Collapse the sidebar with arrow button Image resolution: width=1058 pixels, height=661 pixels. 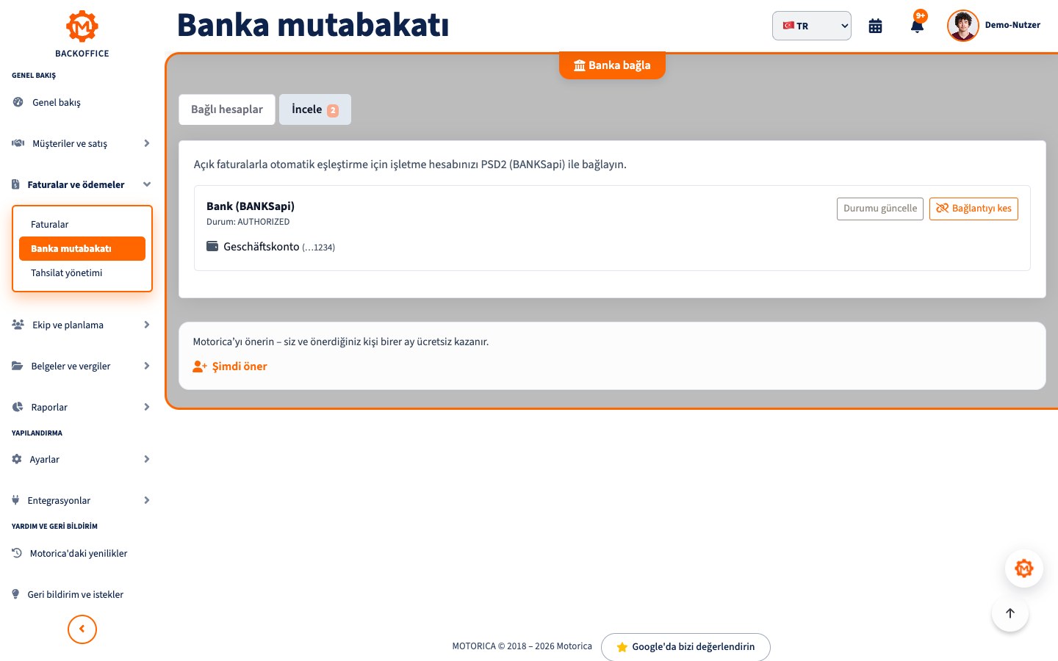(82, 629)
